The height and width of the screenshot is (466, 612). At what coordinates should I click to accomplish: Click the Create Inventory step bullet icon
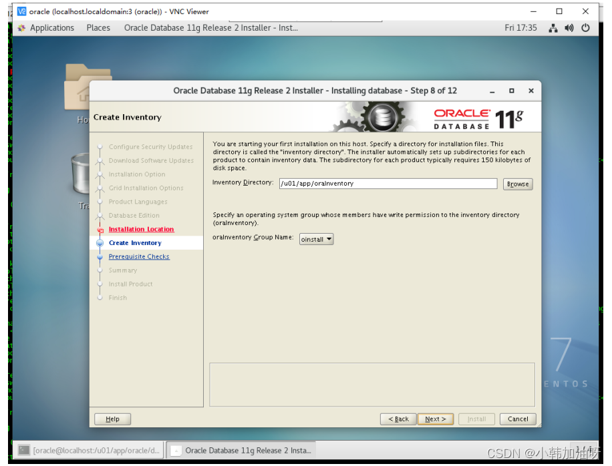point(100,243)
